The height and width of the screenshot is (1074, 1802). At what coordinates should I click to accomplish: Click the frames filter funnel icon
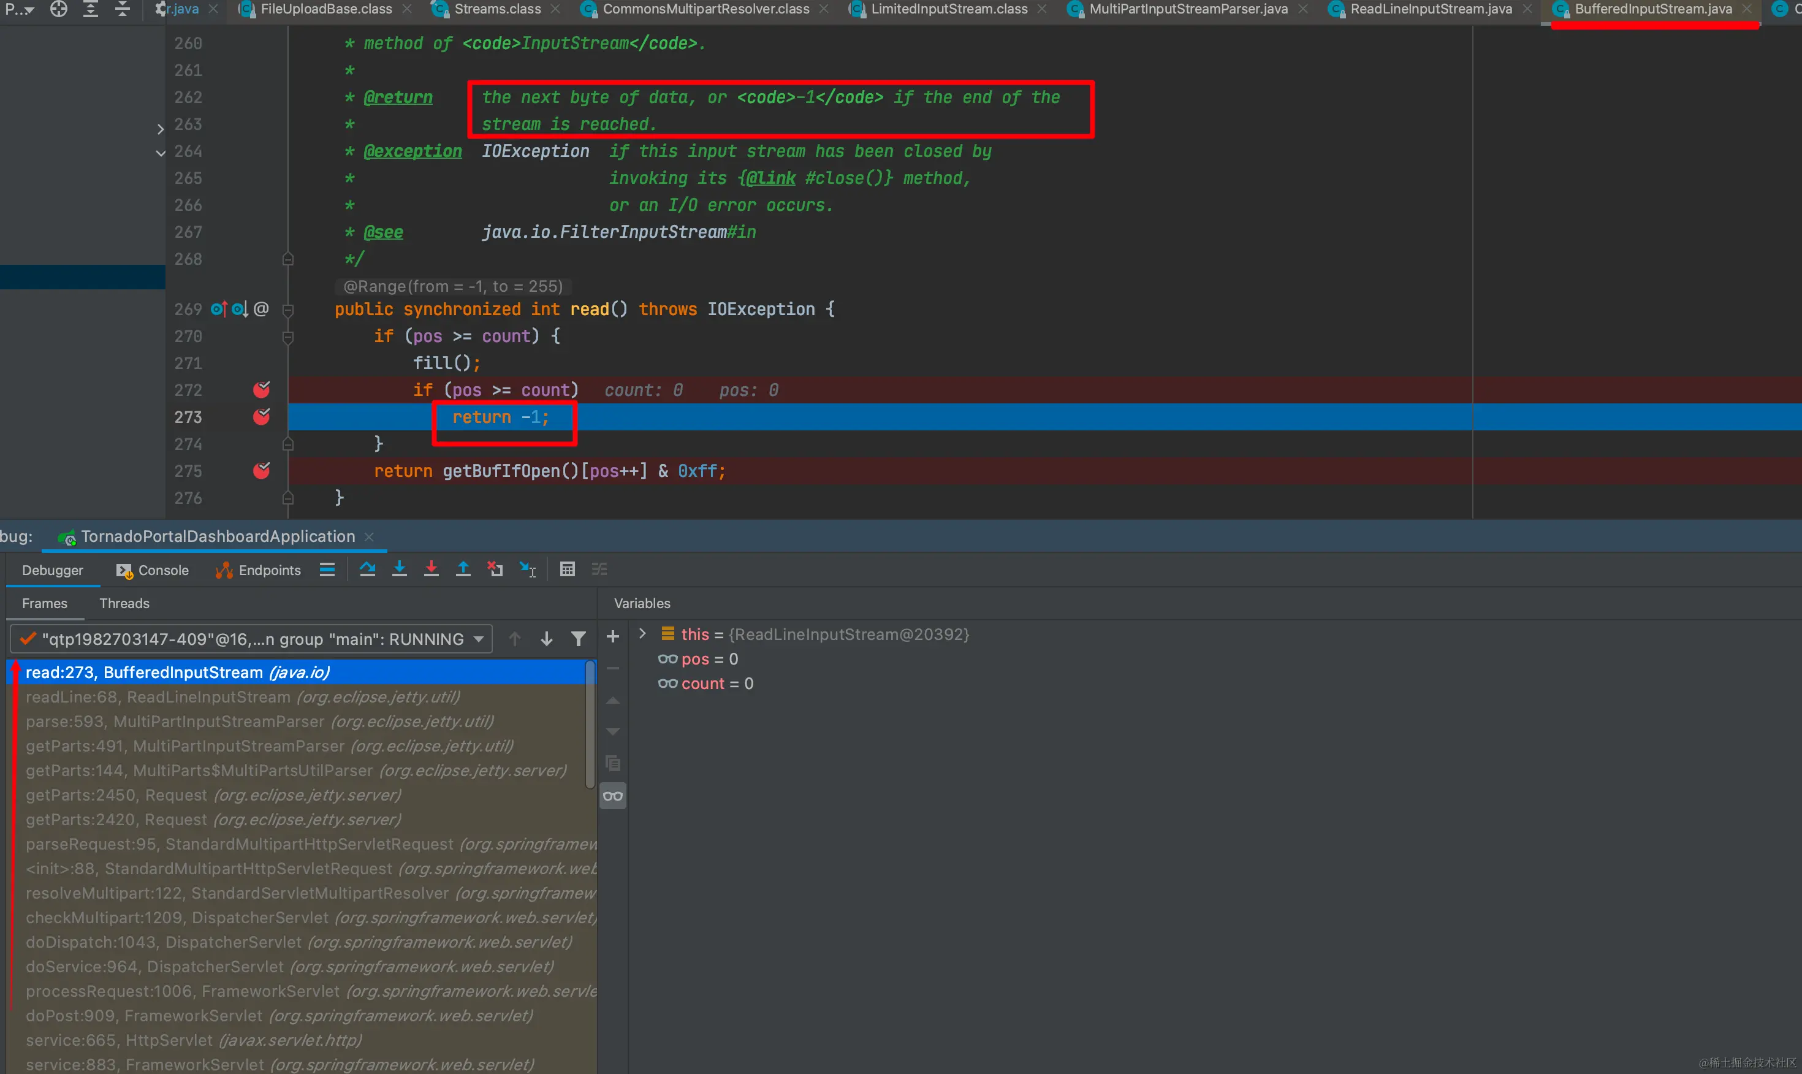[578, 639]
